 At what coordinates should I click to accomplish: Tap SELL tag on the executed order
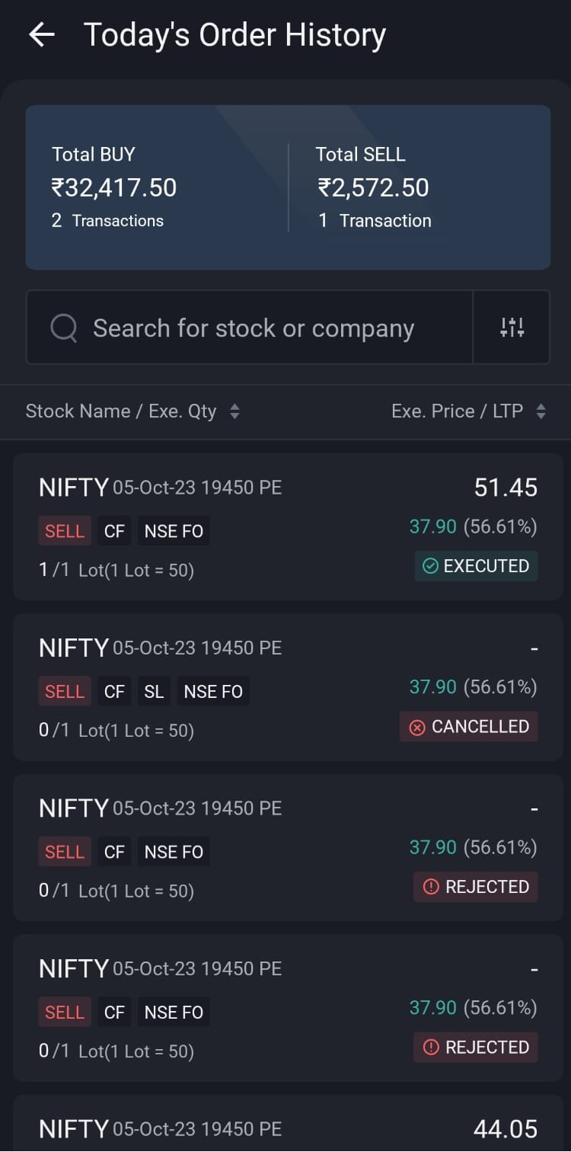click(65, 531)
